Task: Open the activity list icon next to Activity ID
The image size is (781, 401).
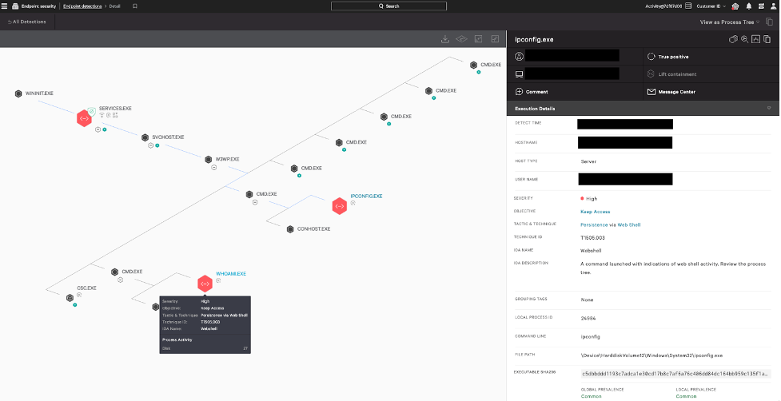Action: pos(688,6)
